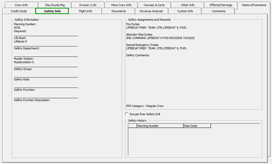Open the Flight Info tab
The width and height of the screenshot is (272, 164).
point(85,11)
